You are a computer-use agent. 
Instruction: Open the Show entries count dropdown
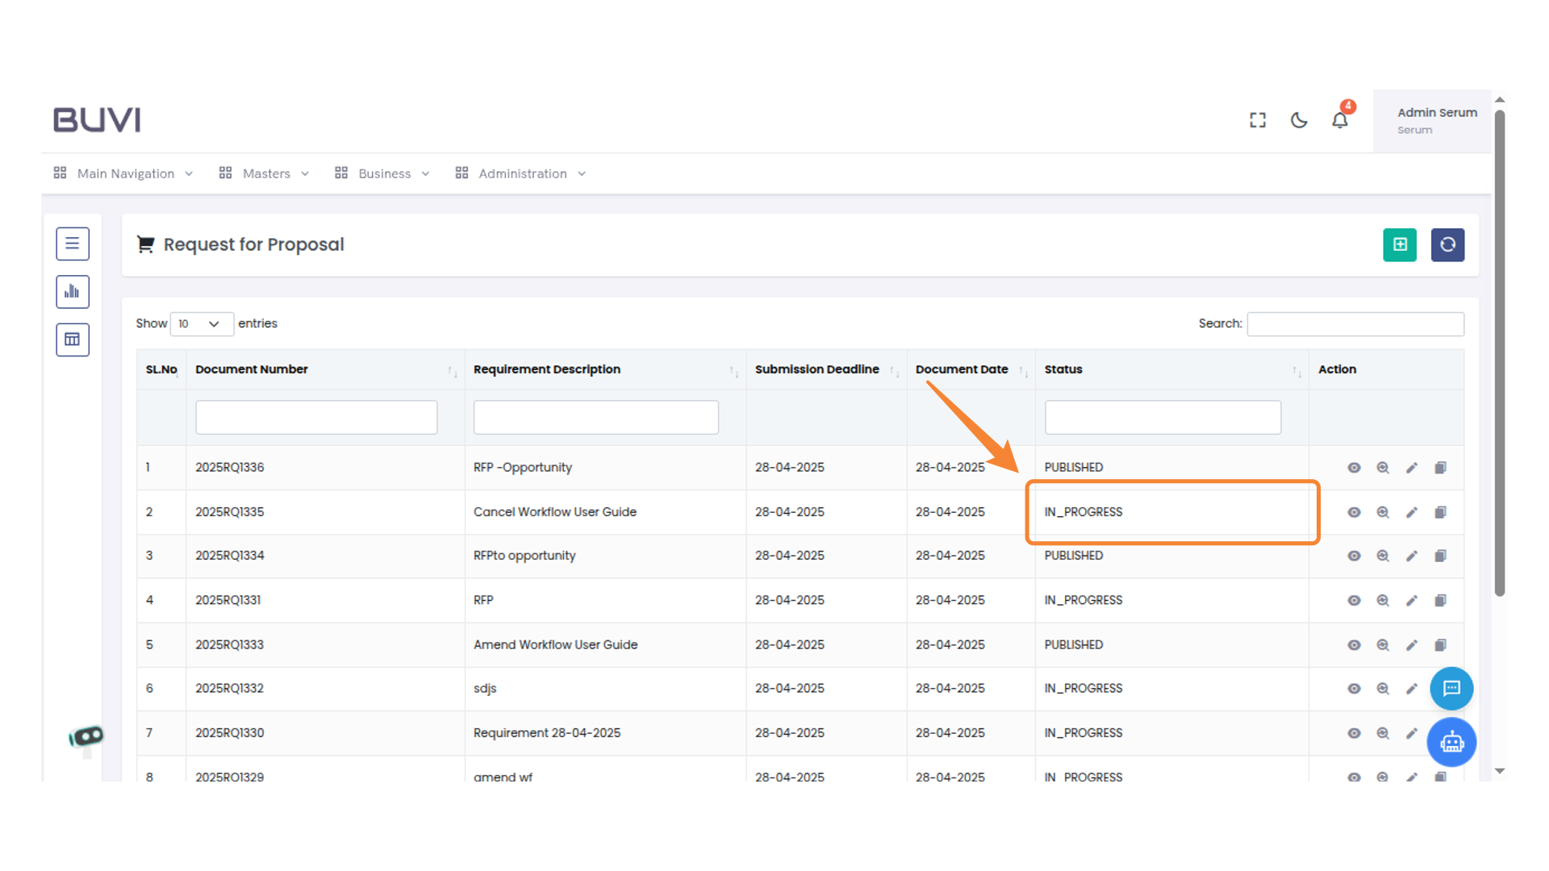202,323
